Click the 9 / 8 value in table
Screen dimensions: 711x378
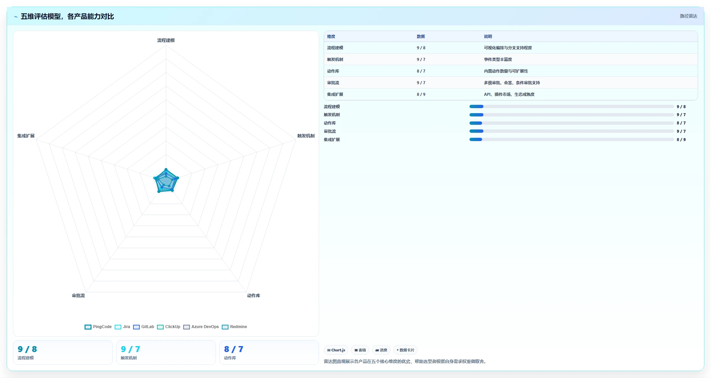(421, 48)
